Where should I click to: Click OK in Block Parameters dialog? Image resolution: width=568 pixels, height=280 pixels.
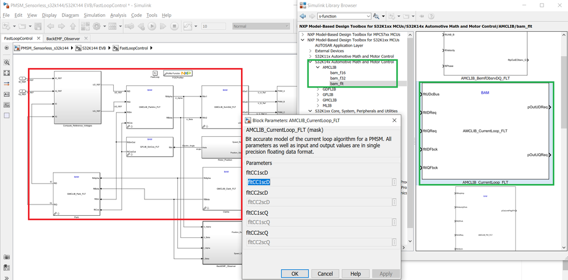point(295,274)
